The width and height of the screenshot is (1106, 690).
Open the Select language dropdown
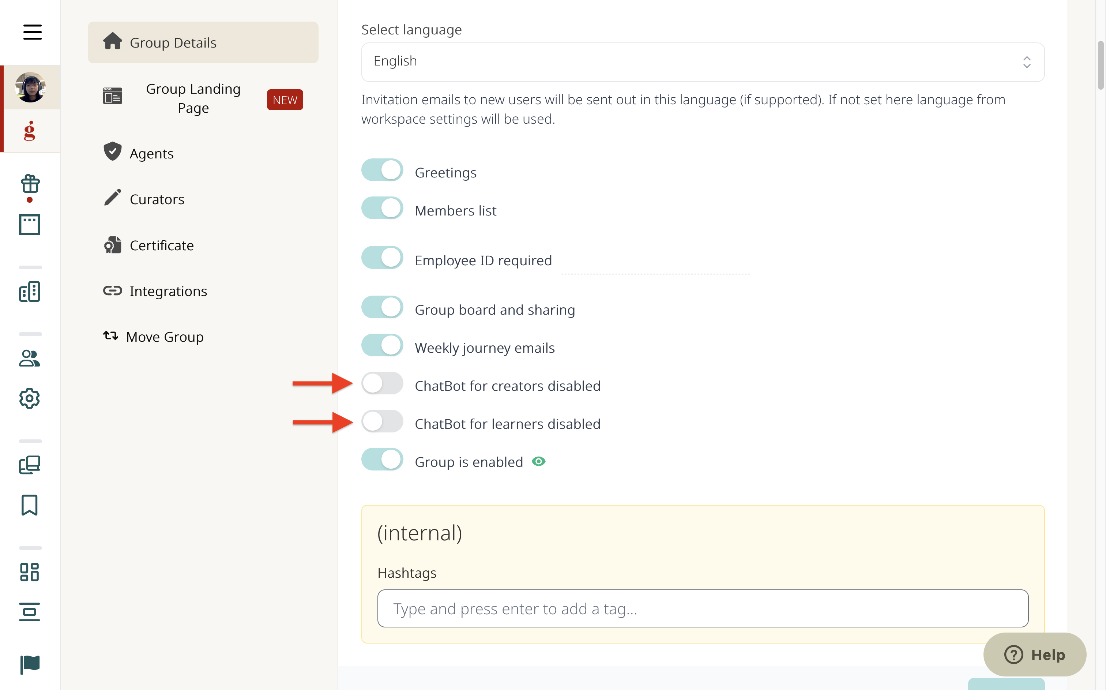coord(702,62)
